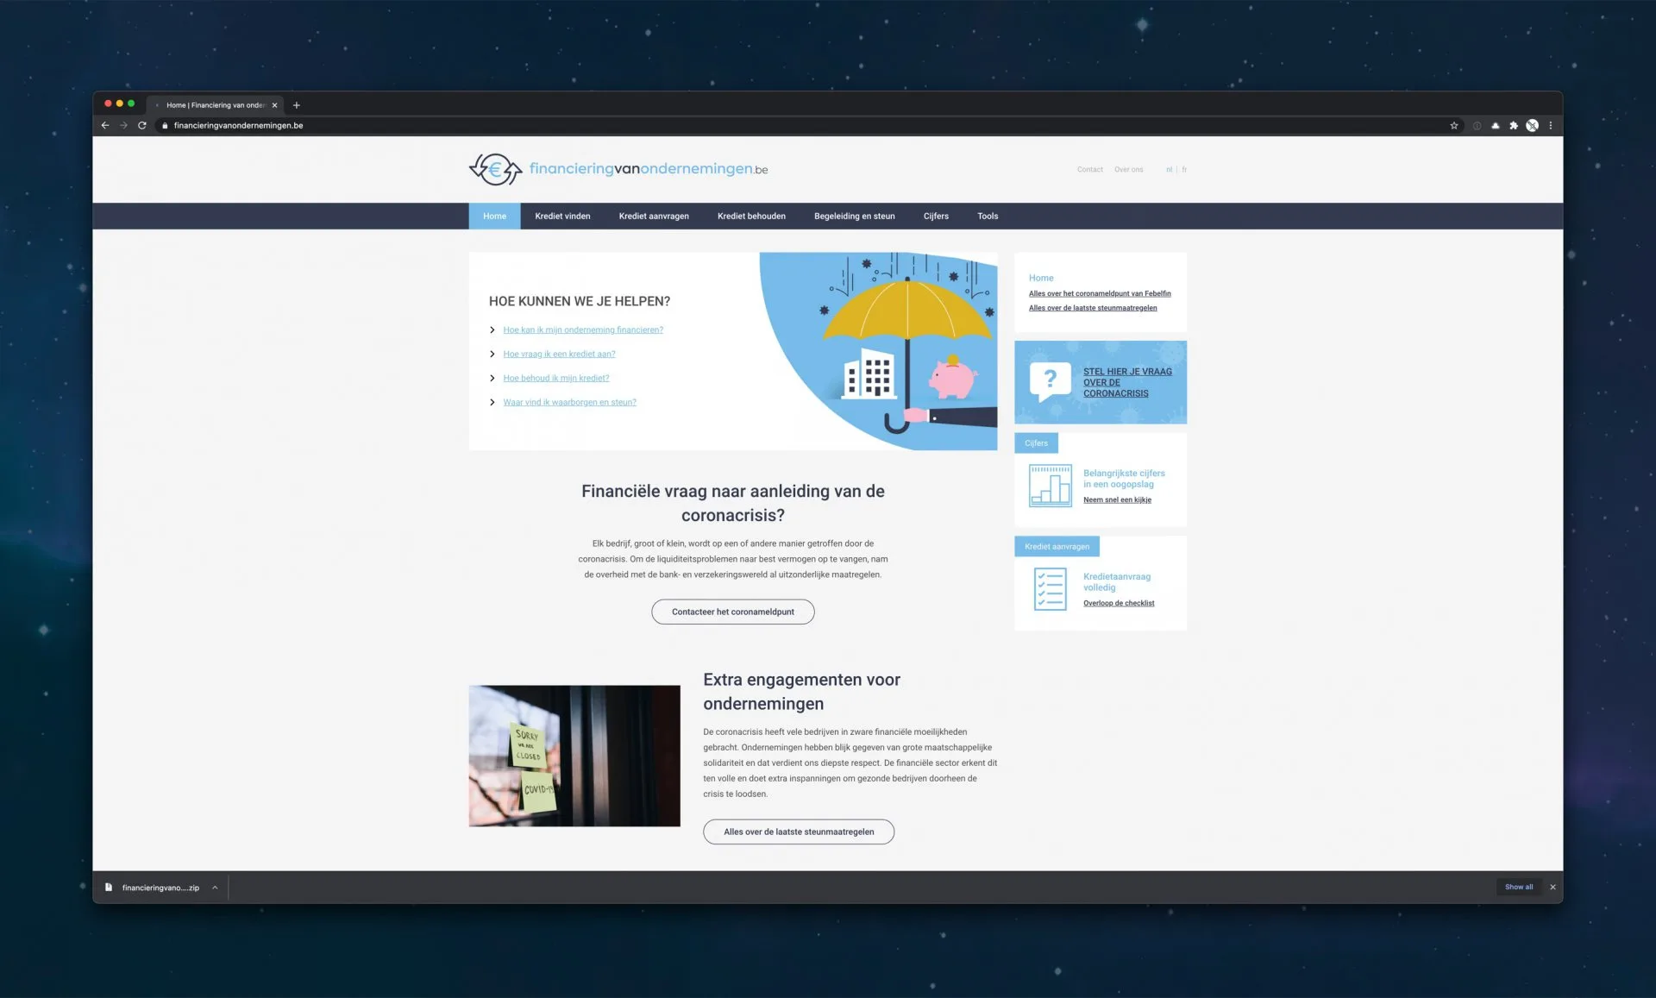Click the euro logo of financieringvanondernemingen.be
Image resolution: width=1656 pixels, height=998 pixels.
coord(495,169)
